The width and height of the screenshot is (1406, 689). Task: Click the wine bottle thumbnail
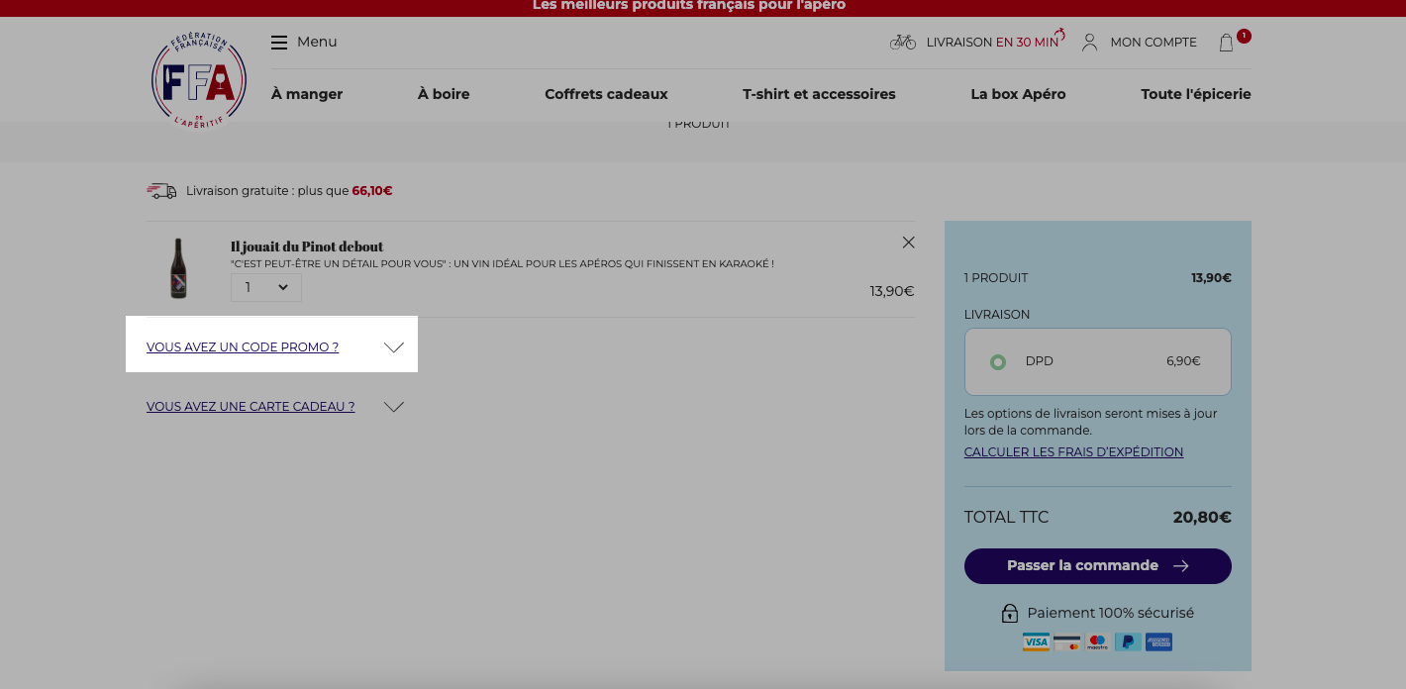pyautogui.click(x=178, y=268)
